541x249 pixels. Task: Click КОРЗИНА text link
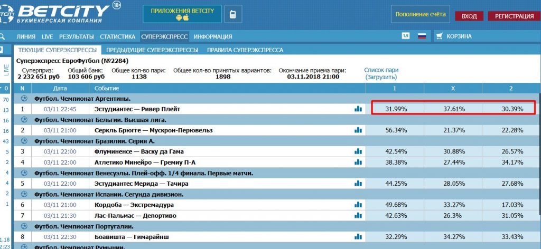(x=459, y=36)
